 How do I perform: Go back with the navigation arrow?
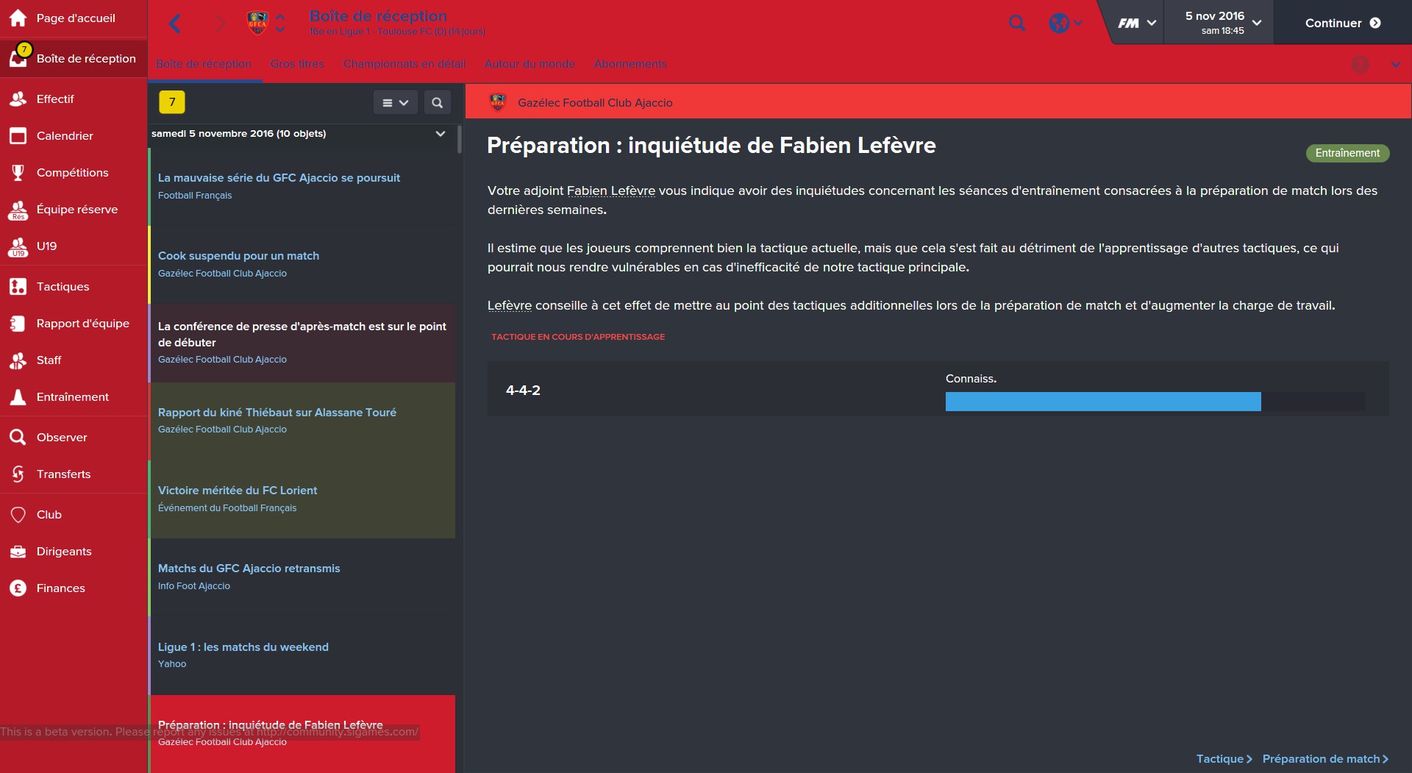pos(174,24)
